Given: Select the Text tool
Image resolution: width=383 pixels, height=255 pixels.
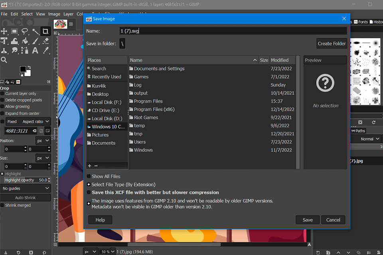Looking at the screenshot, I should (x=36, y=51).
